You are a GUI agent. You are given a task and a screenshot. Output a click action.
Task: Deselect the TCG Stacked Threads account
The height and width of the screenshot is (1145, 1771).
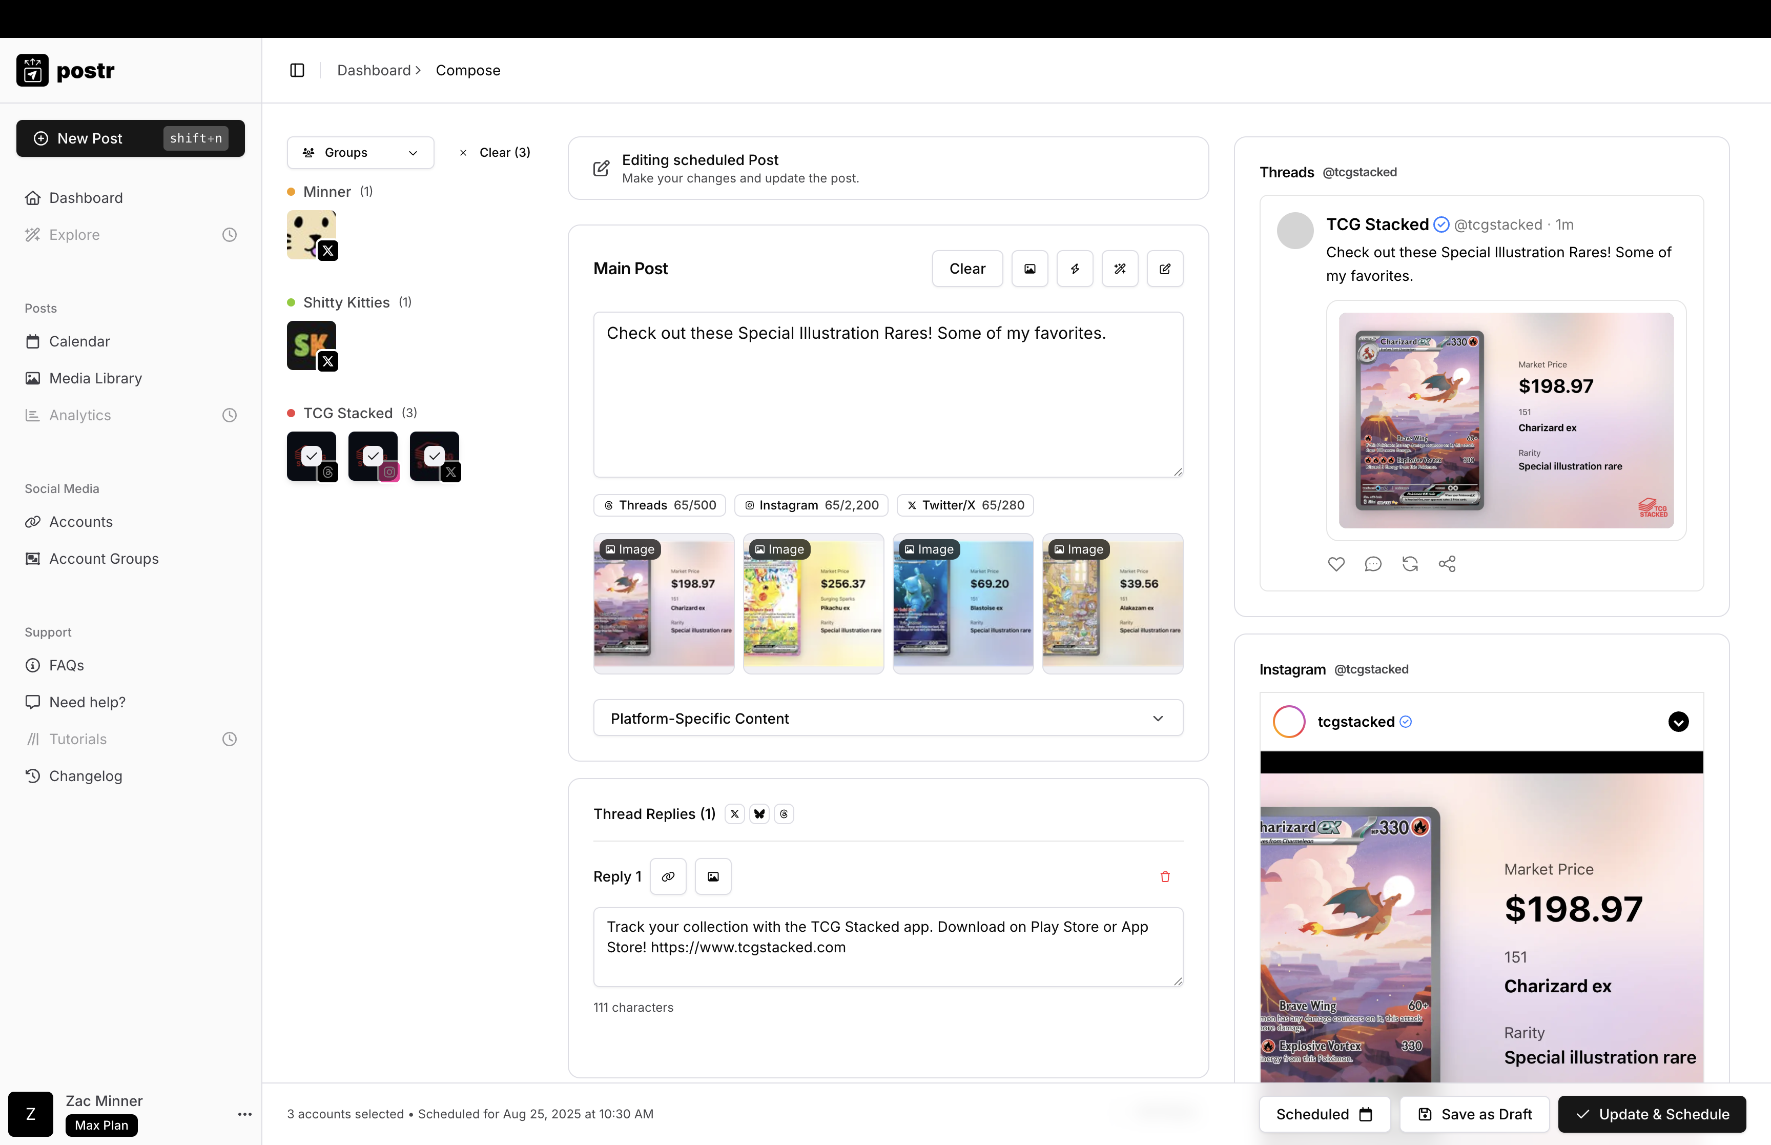[x=312, y=456]
